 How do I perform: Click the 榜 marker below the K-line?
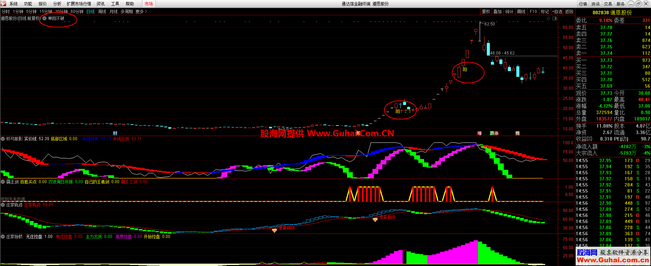[517, 133]
